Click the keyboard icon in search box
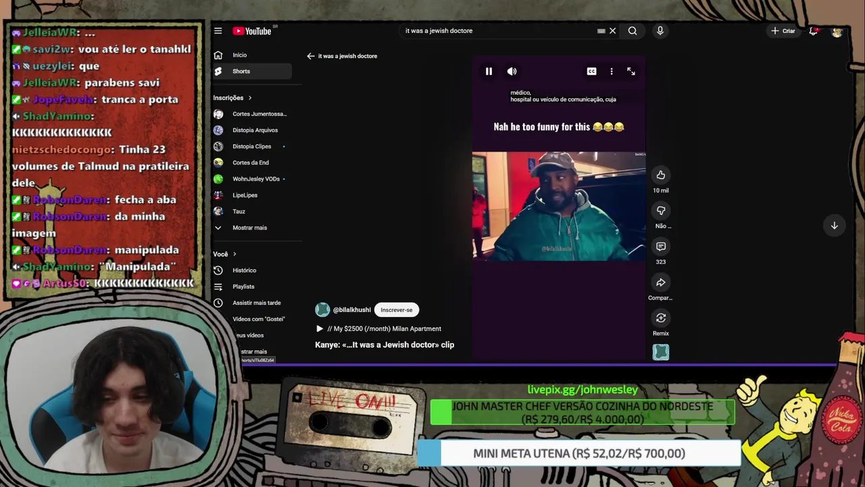 [601, 31]
